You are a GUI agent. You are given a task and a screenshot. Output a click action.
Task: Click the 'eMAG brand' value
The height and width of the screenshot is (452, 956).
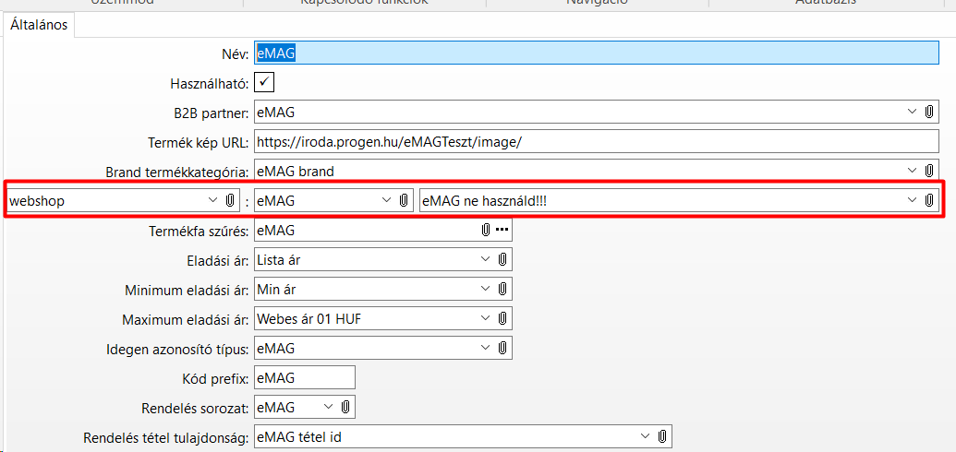coord(296,172)
